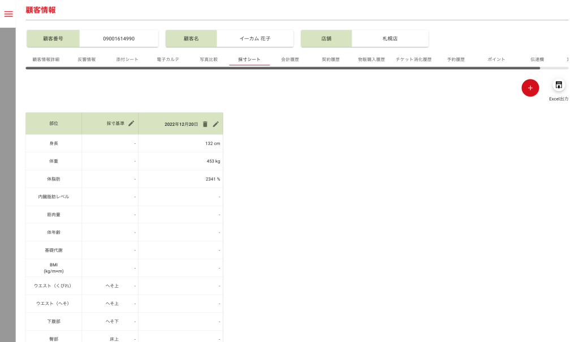Select the 採寸シート tab
Image resolution: width=579 pixels, height=342 pixels.
tap(249, 59)
